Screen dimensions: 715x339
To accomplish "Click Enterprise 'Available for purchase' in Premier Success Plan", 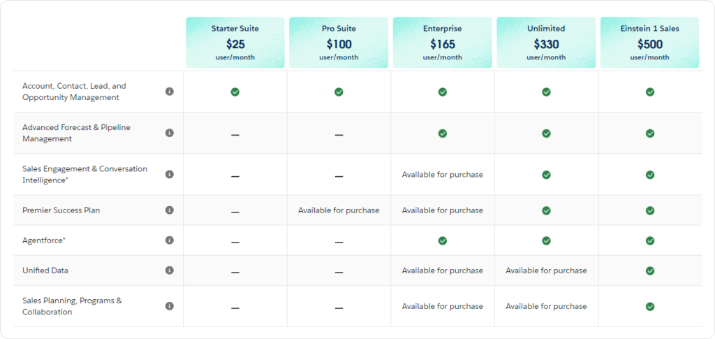I will 442,210.
